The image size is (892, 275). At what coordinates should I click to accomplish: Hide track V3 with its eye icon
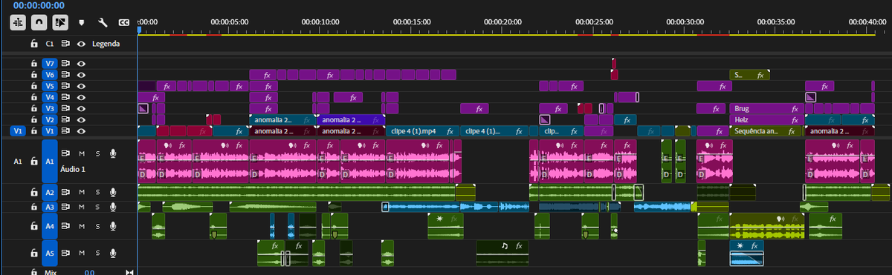point(81,108)
